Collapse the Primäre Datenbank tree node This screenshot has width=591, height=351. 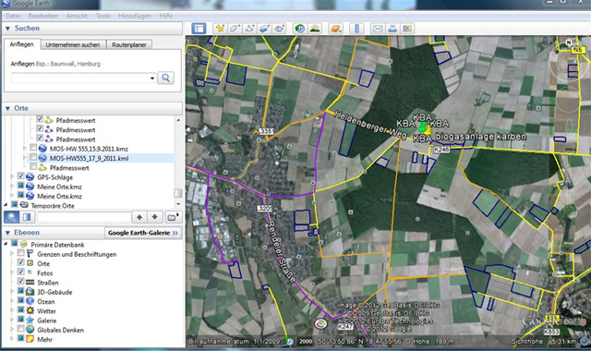point(6,244)
